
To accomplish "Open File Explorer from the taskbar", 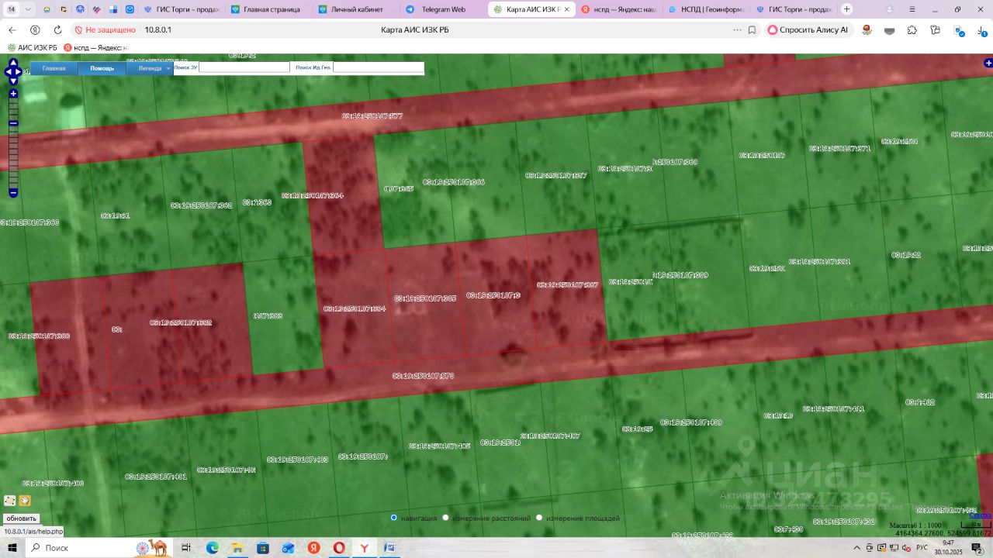I will 237,548.
